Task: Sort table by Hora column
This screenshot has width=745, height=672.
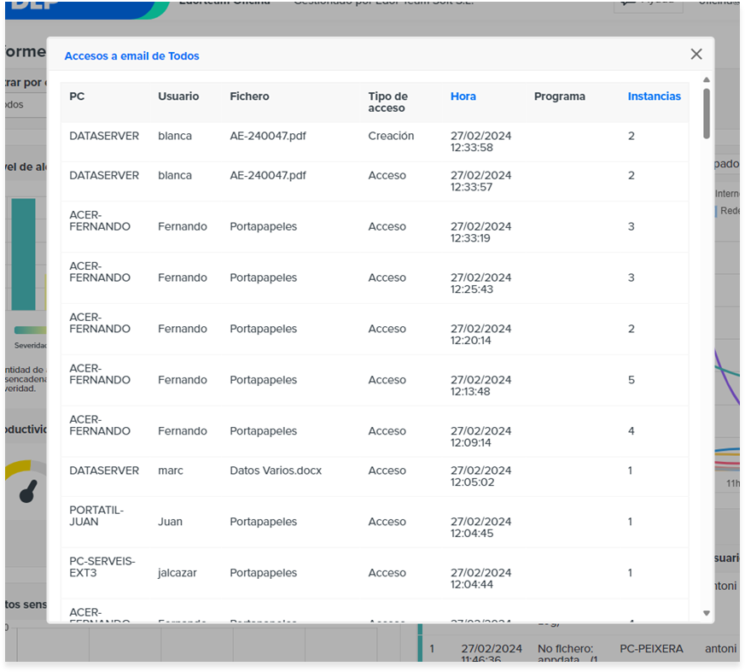Action: point(463,96)
